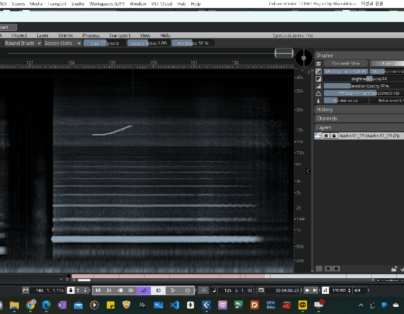Expand the Channels panel
Screen dimensions: 404x314
point(359,118)
